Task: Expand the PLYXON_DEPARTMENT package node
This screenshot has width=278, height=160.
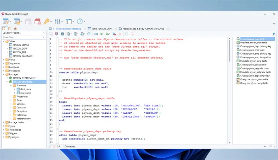Action: 7,78
